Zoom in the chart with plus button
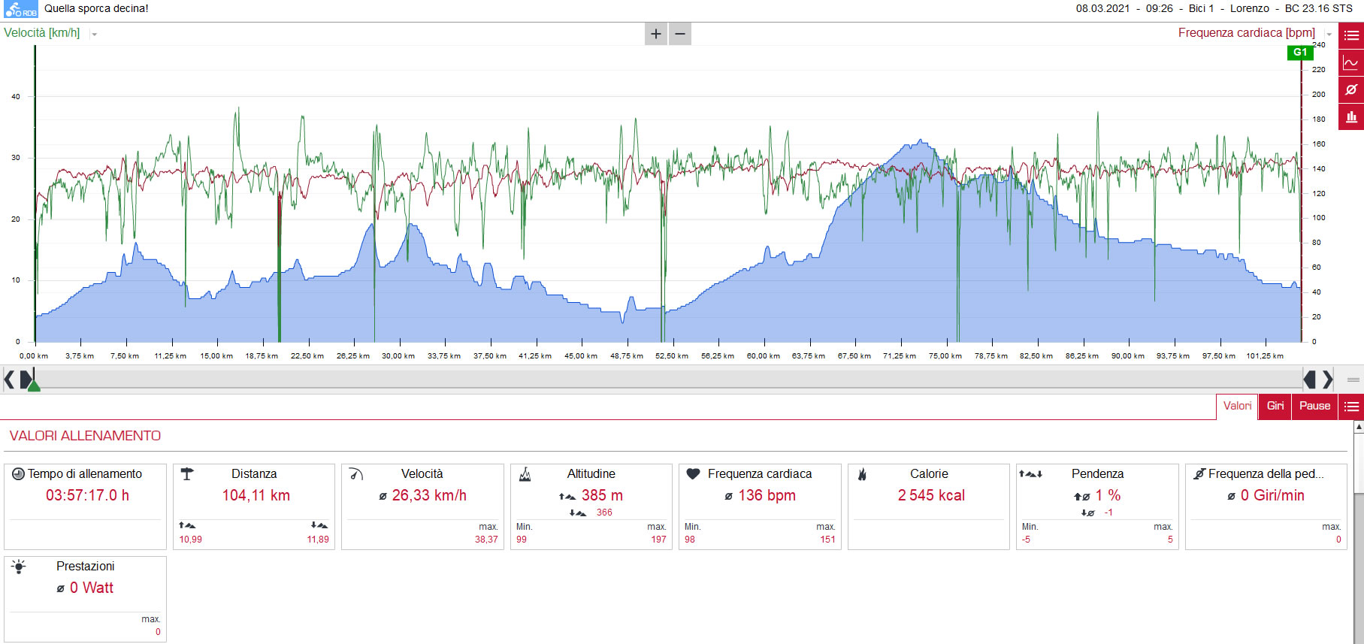The image size is (1364, 644). 656,34
